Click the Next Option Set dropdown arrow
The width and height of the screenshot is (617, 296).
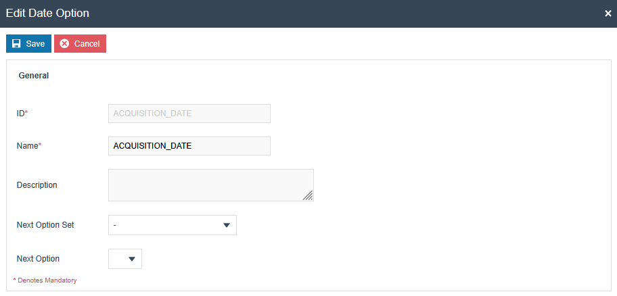(x=227, y=225)
